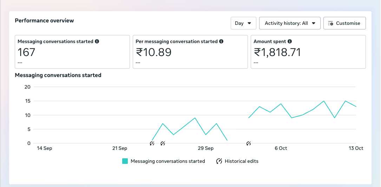381x187 pixels.
Task: Click the Historical edits icon in the legend
Action: pyautogui.click(x=219, y=161)
